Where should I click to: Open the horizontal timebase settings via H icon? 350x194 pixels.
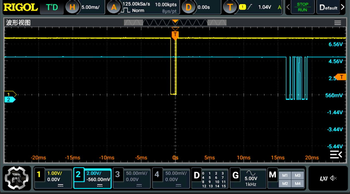[72, 7]
